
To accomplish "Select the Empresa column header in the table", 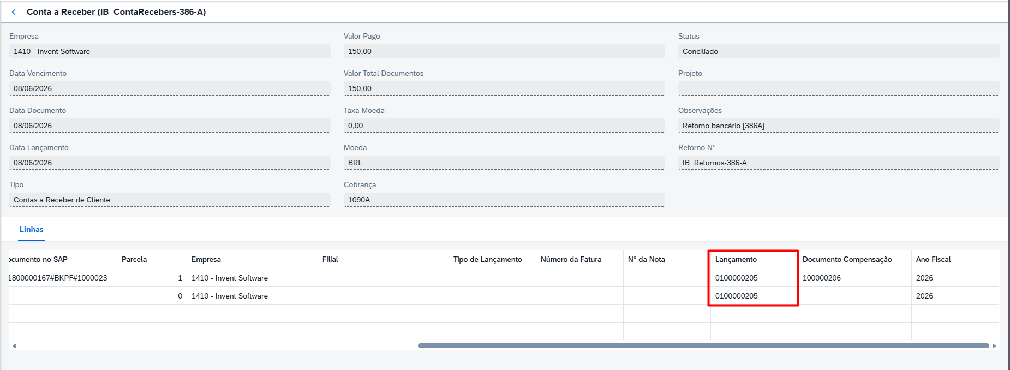I will tap(253, 259).
